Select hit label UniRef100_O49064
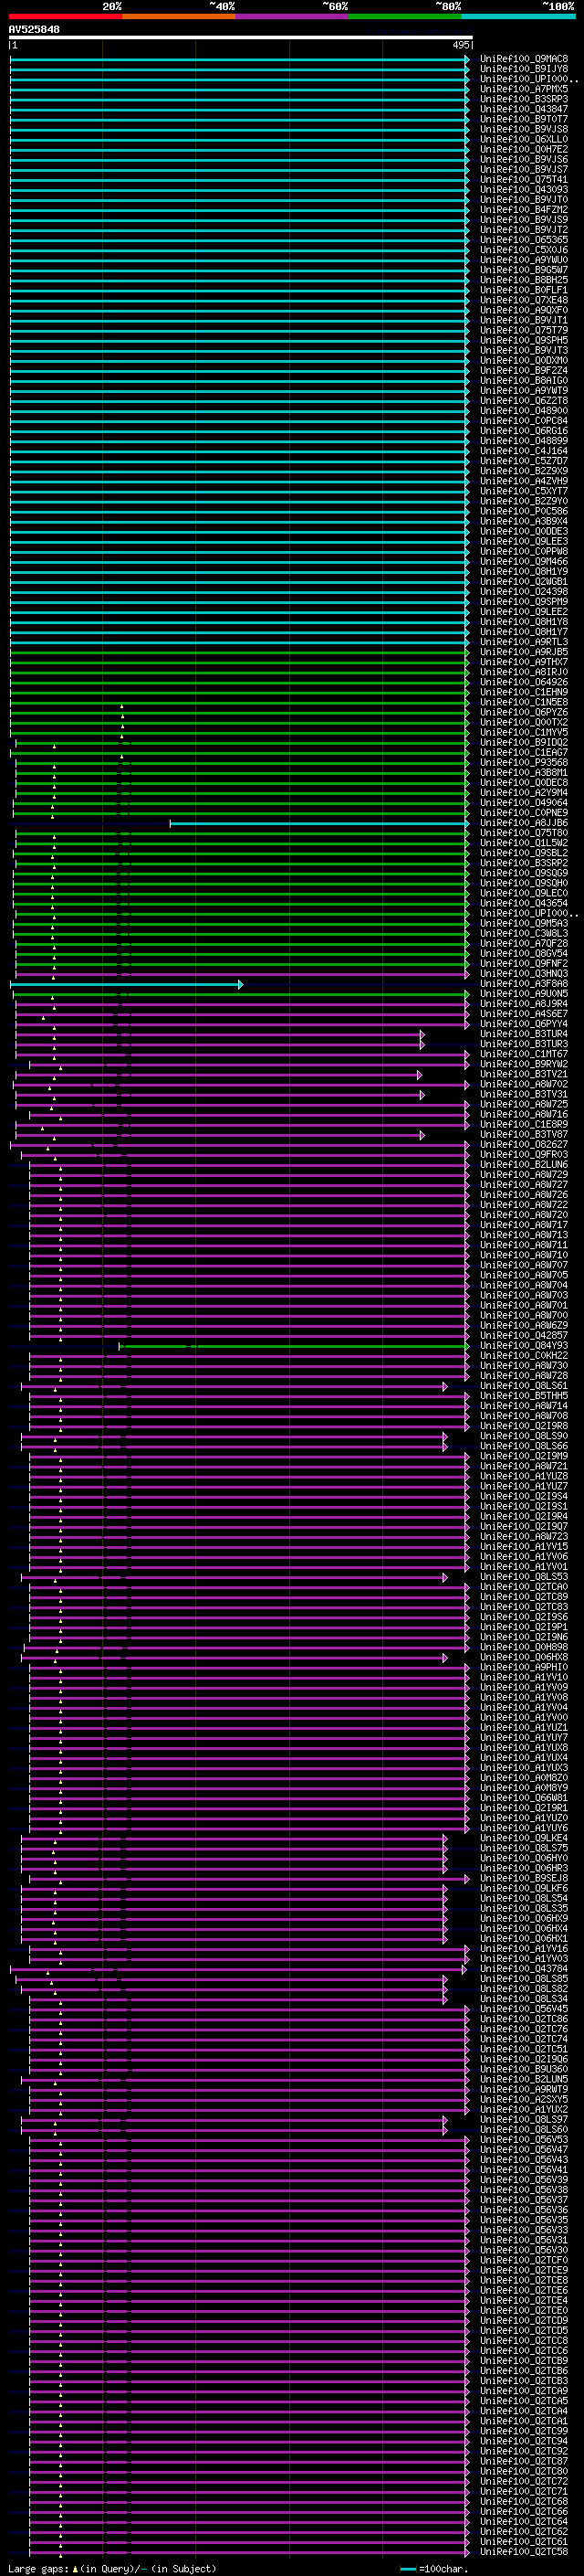 pos(524,802)
